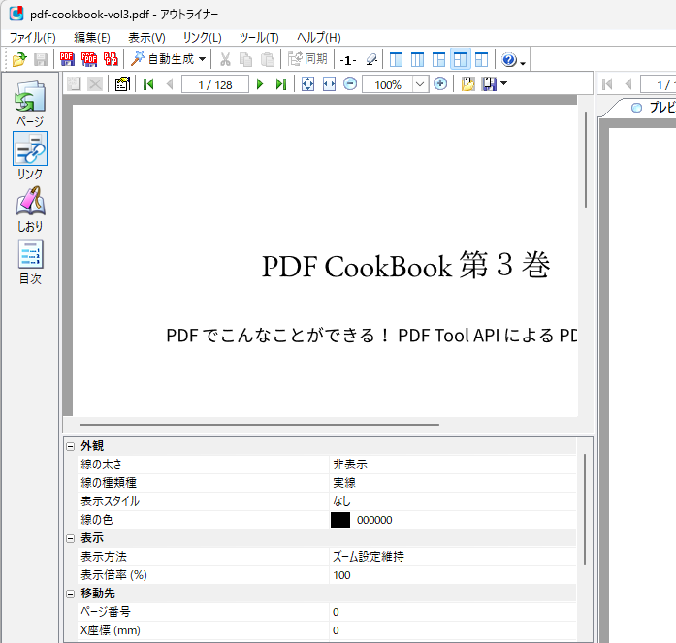Select the リンク sidebar icon
The height and width of the screenshot is (643, 676).
(x=30, y=155)
